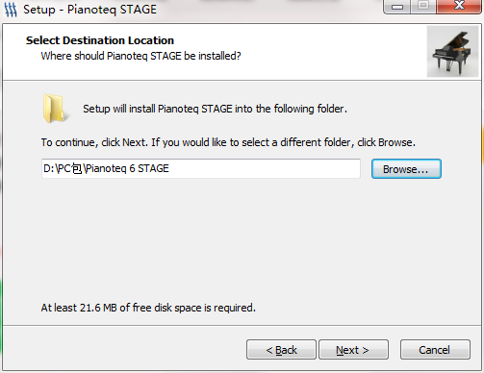Proceed to next step with Next
Viewport: 484px width, 373px height.
coord(353,350)
